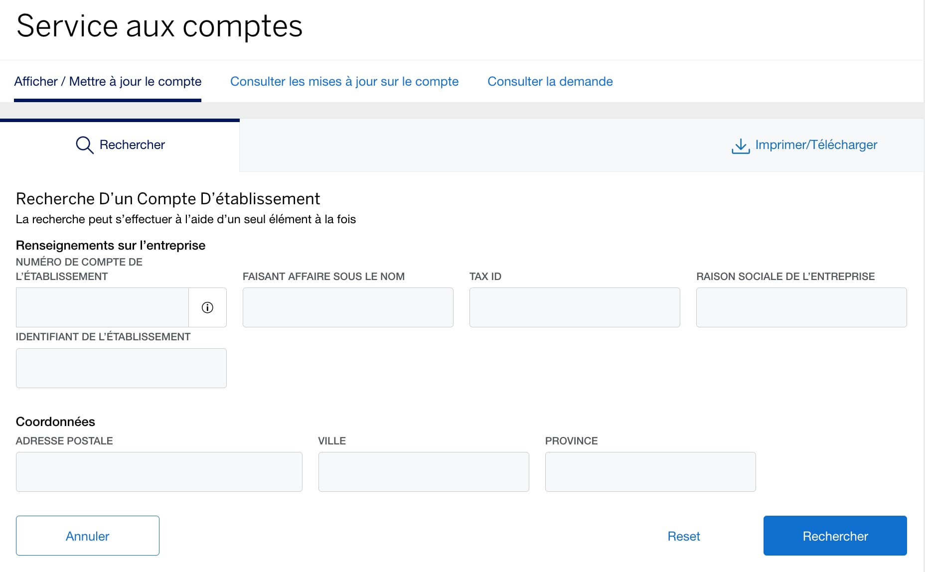Click inside the Adresse postale field
The image size is (925, 572).
pos(158,472)
